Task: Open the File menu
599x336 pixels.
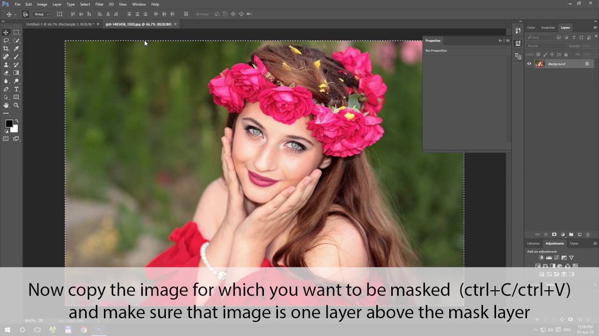Action: [17, 4]
